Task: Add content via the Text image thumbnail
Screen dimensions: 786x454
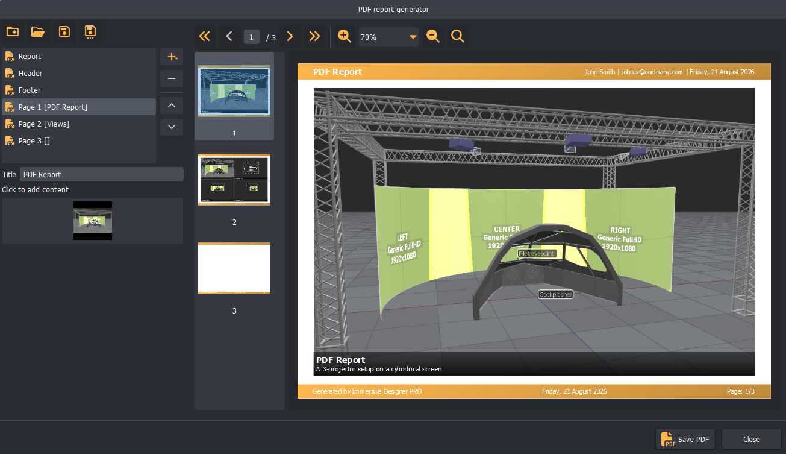Action: point(93,221)
